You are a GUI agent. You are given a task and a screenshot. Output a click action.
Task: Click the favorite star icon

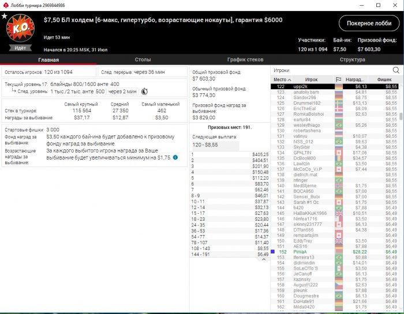[5, 16]
